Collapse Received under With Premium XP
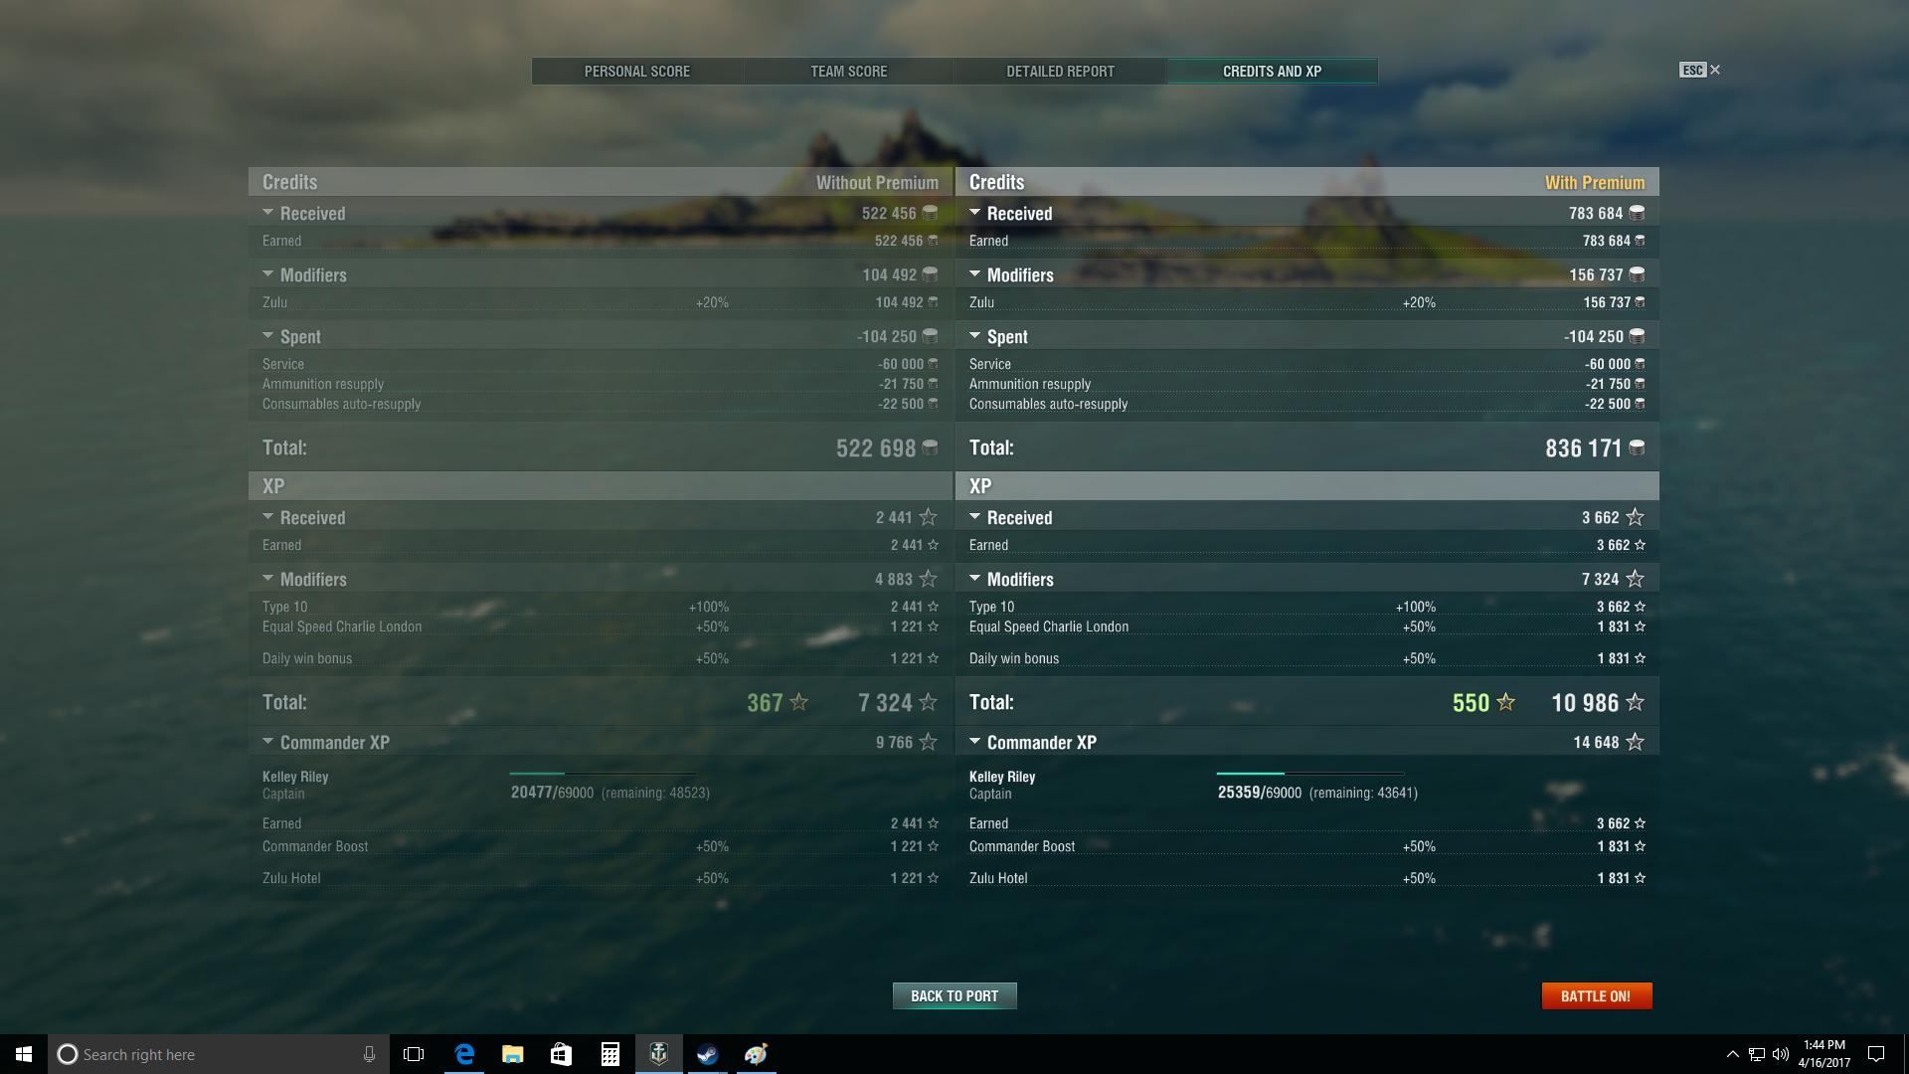This screenshot has height=1074, width=1909. tap(974, 517)
